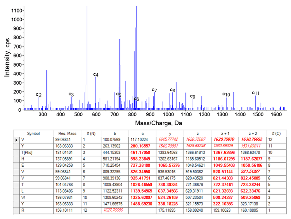Image resolution: width=291 pixels, height=219 pixels.
Task: Click the c2 peak label in spectrum
Action: 38,95
